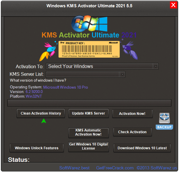The height and width of the screenshot is (172, 179).
Task: Start KMS Automatic Activation Now!
Action: click(88, 133)
